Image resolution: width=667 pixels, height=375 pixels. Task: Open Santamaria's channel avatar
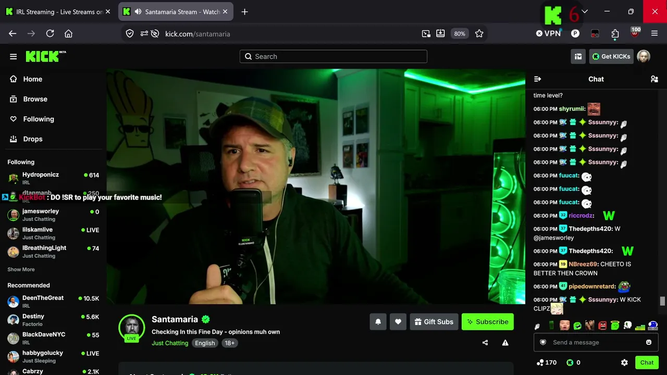click(132, 328)
